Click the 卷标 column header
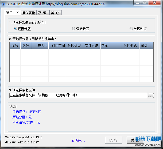The height and width of the screenshot is (149, 163). [x=111, y=45]
